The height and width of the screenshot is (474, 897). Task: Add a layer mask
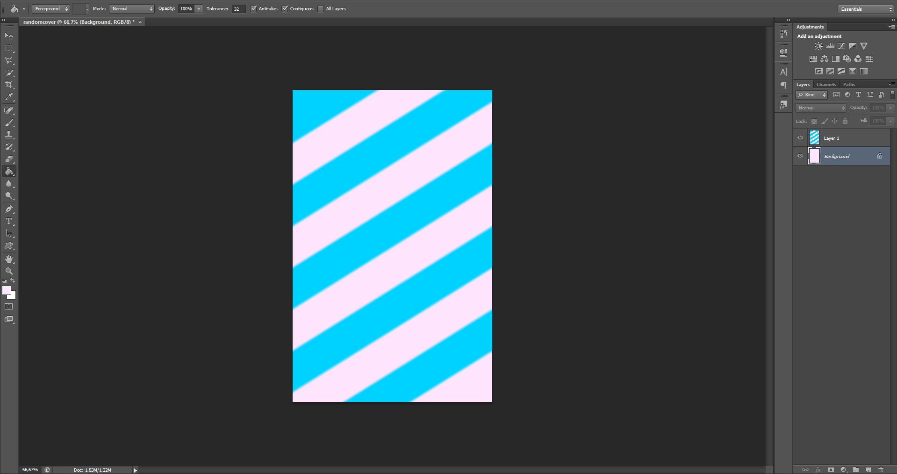[831, 470]
